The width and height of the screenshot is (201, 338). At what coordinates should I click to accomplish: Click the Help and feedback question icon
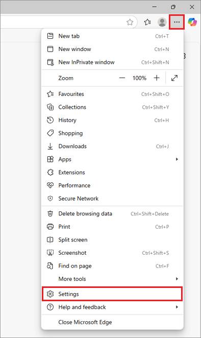[x=50, y=307]
